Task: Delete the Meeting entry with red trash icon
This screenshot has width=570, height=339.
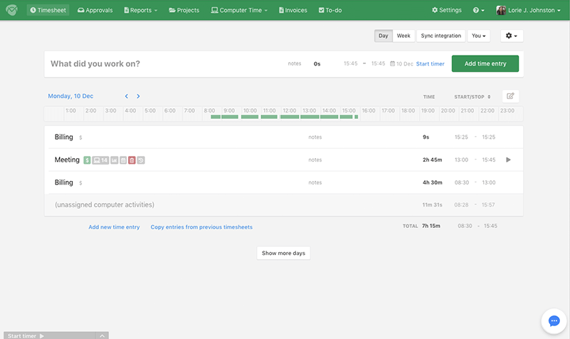Action: pyautogui.click(x=132, y=160)
